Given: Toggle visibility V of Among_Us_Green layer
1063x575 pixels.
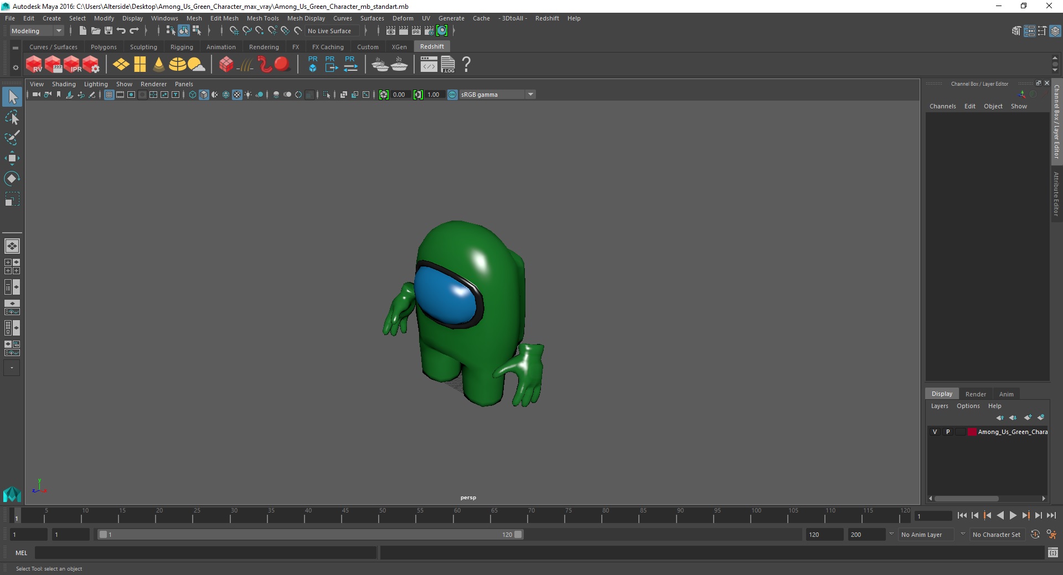Looking at the screenshot, I should [x=935, y=432].
